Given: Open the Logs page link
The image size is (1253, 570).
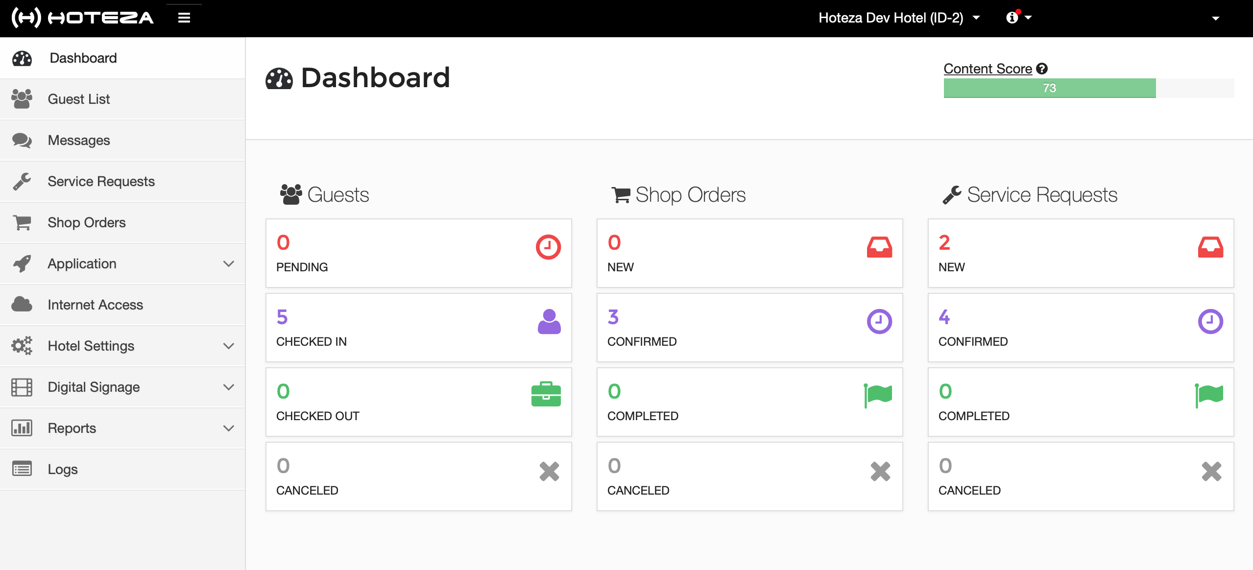Looking at the screenshot, I should click(x=63, y=470).
